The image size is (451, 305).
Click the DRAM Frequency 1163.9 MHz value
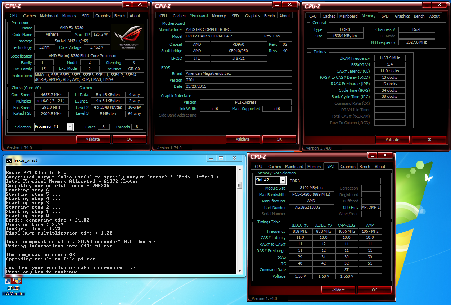(x=390, y=58)
